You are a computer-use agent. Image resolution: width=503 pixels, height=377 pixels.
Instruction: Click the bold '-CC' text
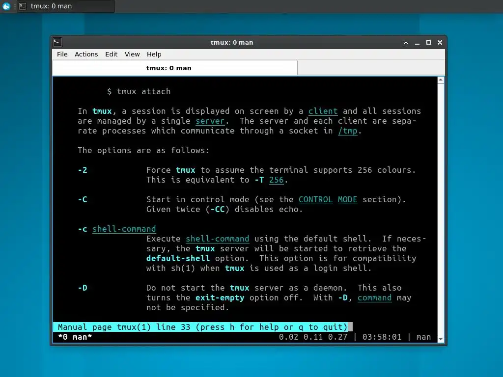pos(218,209)
